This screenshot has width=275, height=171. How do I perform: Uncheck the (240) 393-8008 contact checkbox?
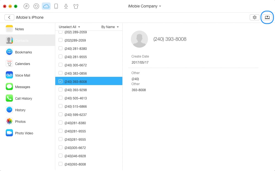[61, 81]
